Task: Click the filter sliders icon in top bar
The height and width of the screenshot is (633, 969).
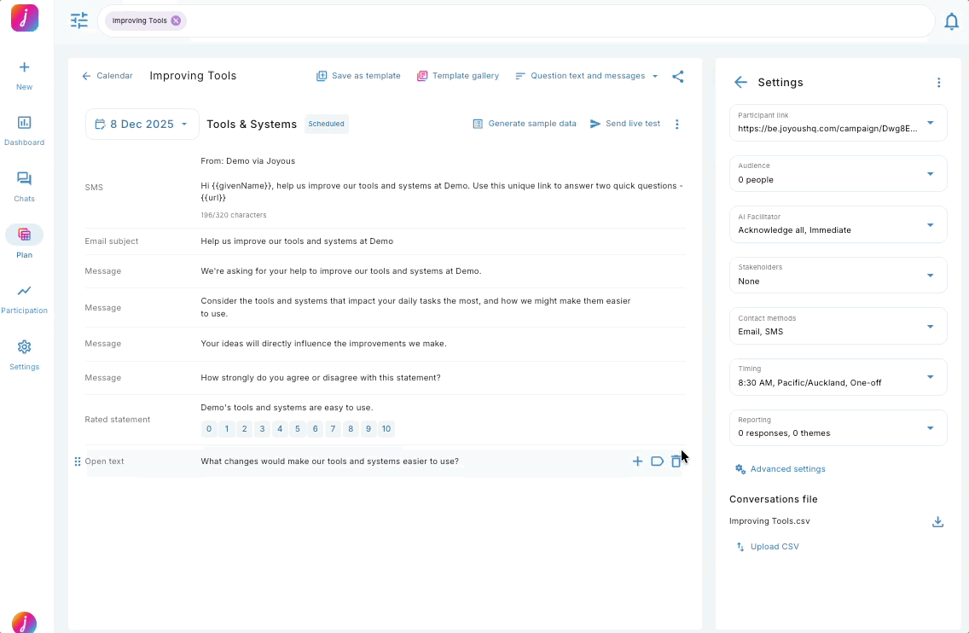Action: pyautogui.click(x=79, y=20)
